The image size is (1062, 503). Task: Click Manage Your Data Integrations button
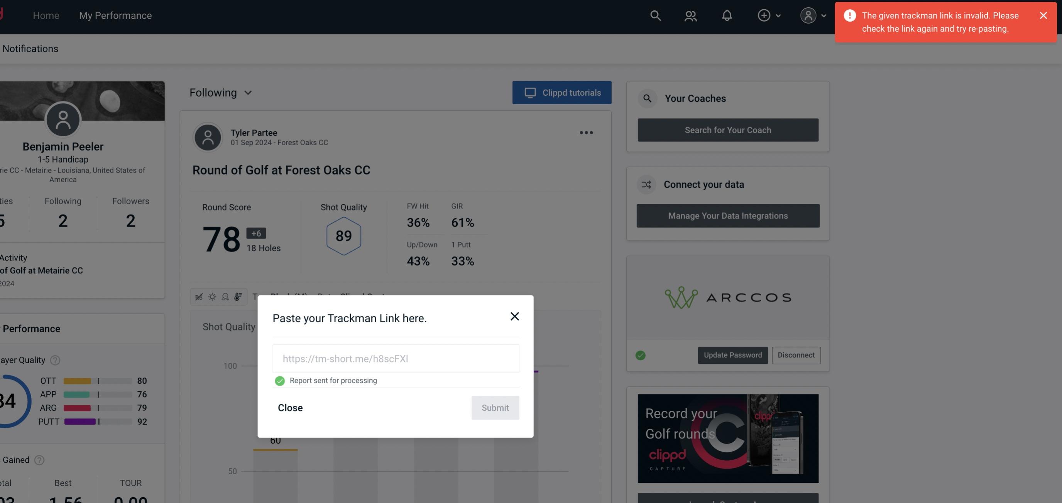[728, 215]
